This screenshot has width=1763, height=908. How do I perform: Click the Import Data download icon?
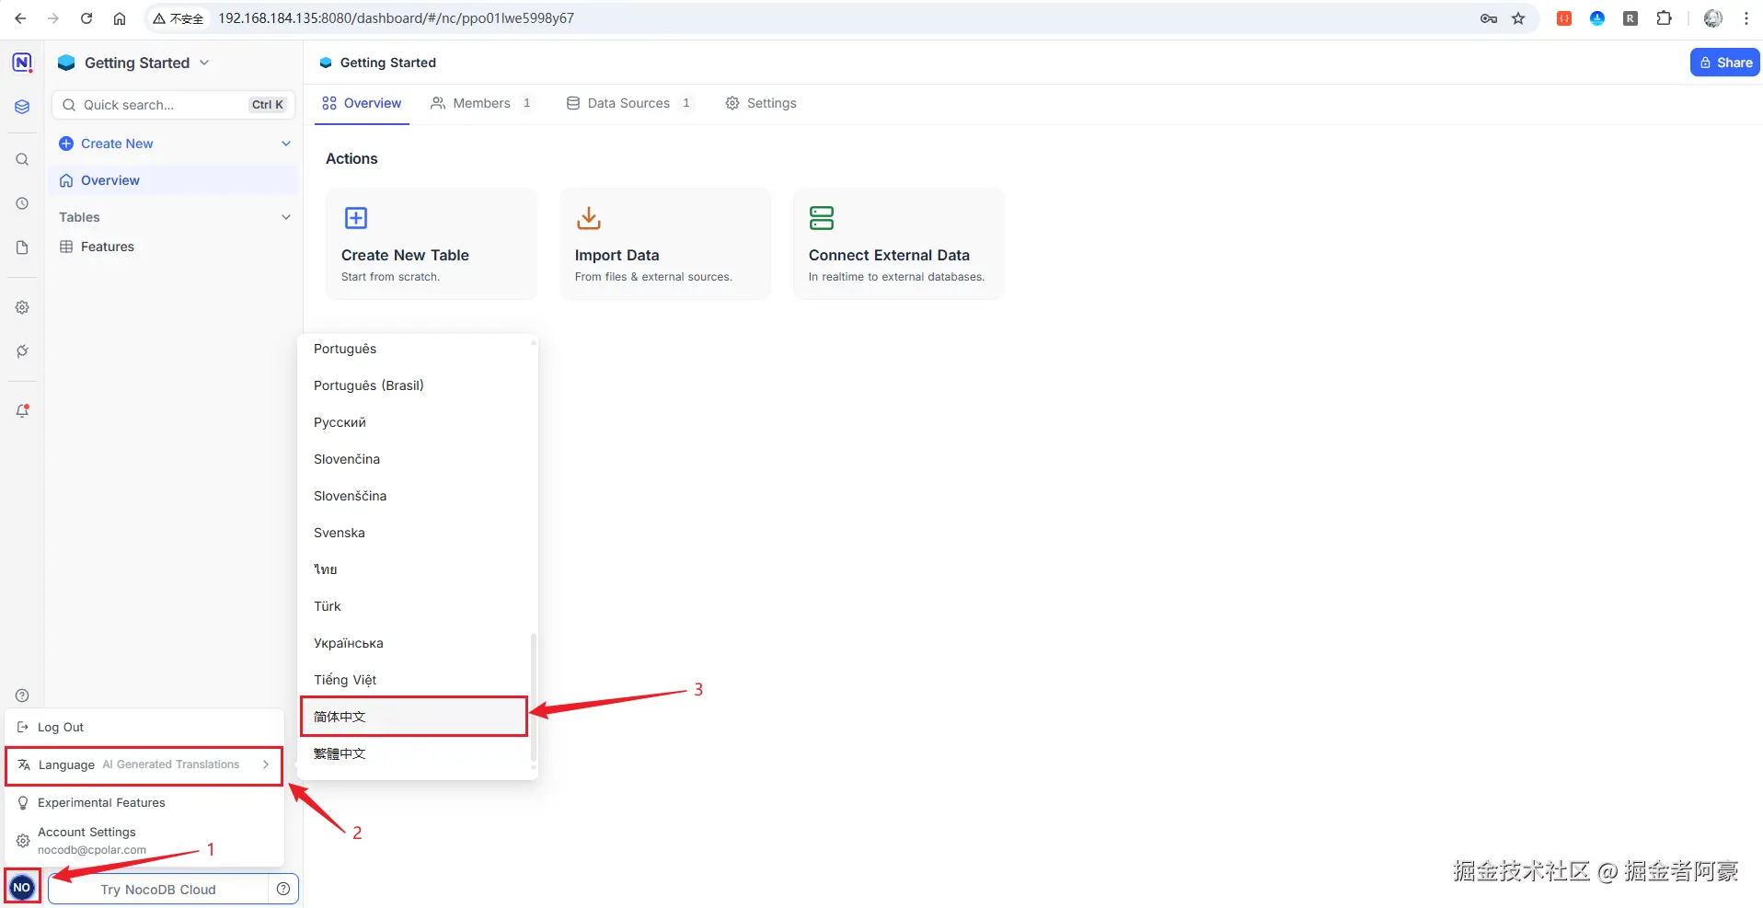[589, 218]
